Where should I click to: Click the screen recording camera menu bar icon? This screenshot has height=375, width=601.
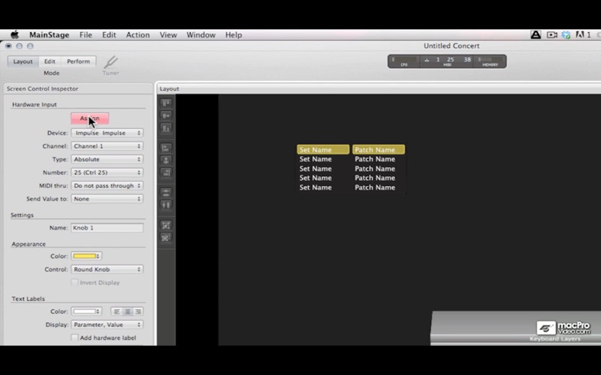552,34
